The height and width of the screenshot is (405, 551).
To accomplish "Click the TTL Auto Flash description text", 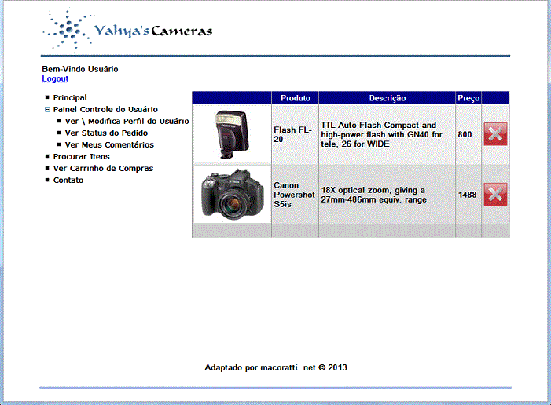I will tap(381, 134).
